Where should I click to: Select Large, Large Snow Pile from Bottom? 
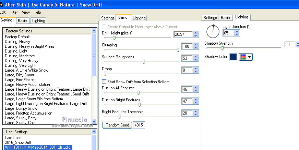pos(34,99)
